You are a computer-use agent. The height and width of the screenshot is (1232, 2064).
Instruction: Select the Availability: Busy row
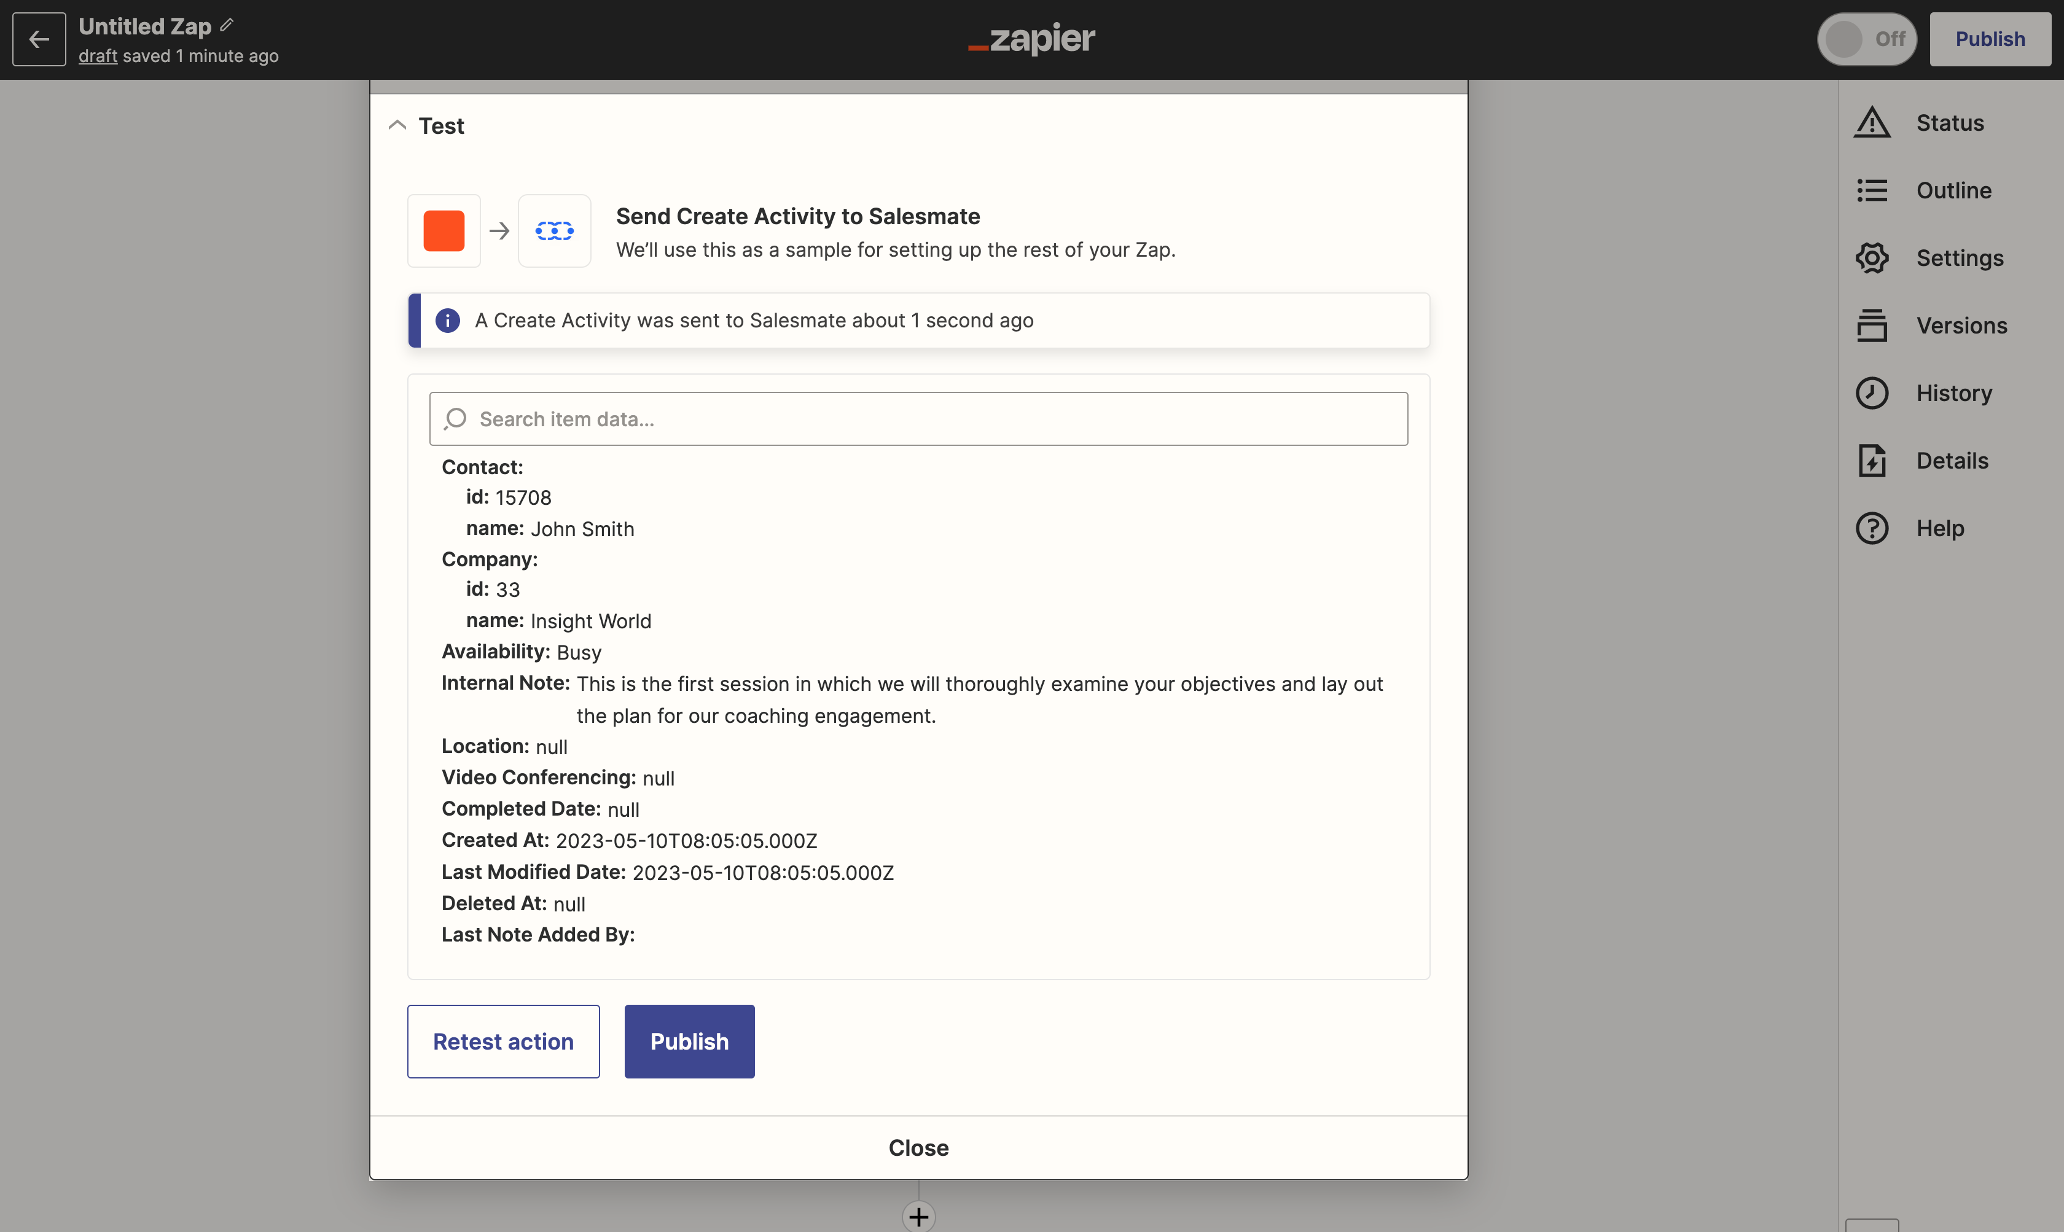[522, 652]
